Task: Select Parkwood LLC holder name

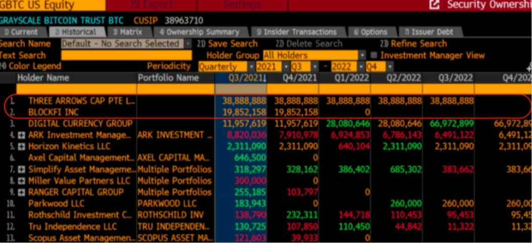Action: tap(56, 204)
